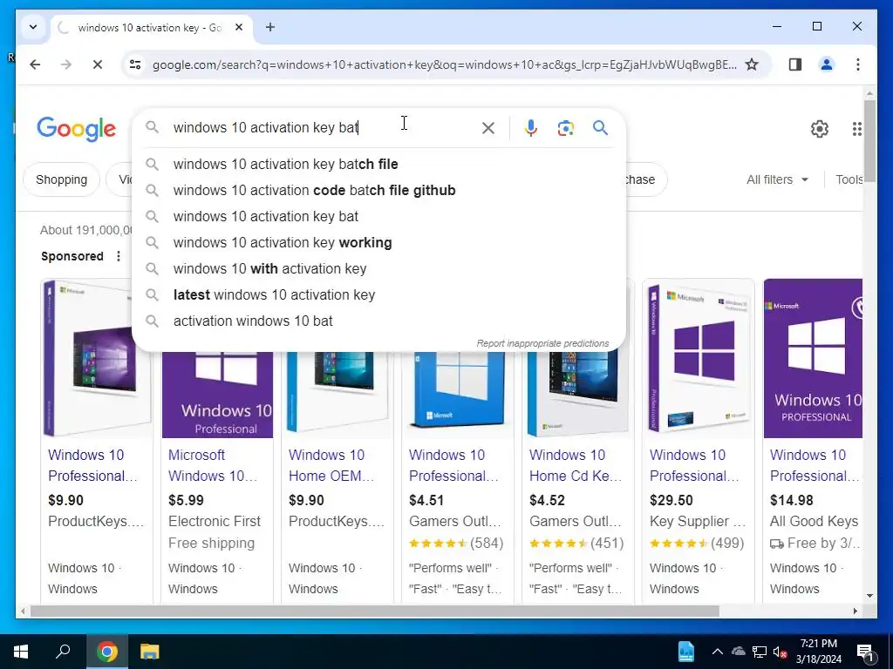Choose suggestion 'activation code batch file github'

(x=378, y=191)
